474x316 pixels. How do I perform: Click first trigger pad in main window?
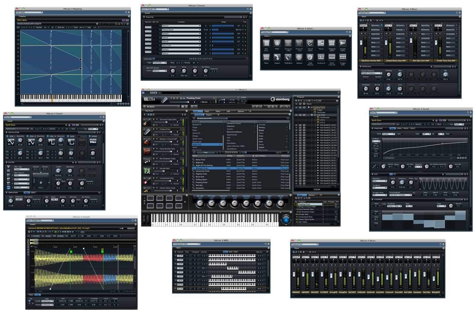(150, 198)
